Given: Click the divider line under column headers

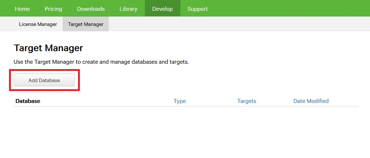Looking at the screenshot, I should click(185, 107).
